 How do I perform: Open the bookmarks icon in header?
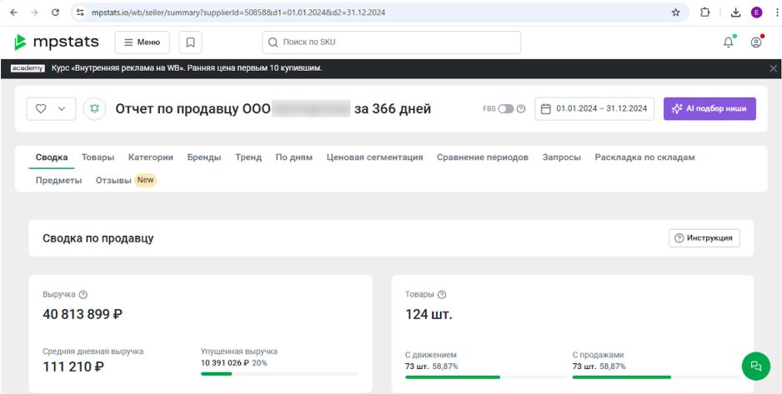[190, 42]
